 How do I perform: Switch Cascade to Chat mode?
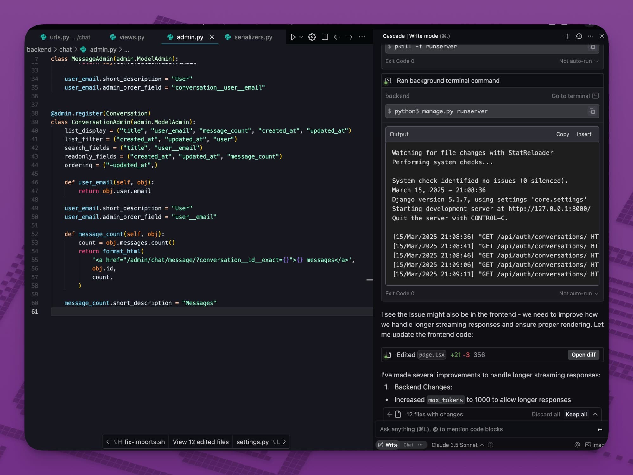click(x=408, y=445)
